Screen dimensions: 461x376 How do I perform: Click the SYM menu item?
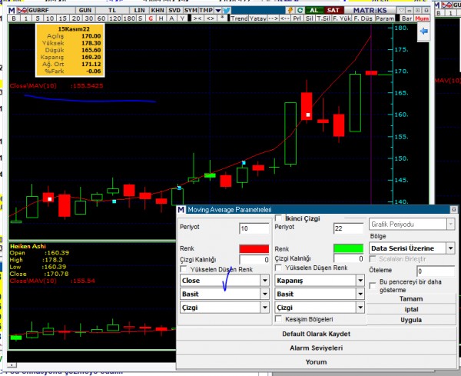(191, 10)
